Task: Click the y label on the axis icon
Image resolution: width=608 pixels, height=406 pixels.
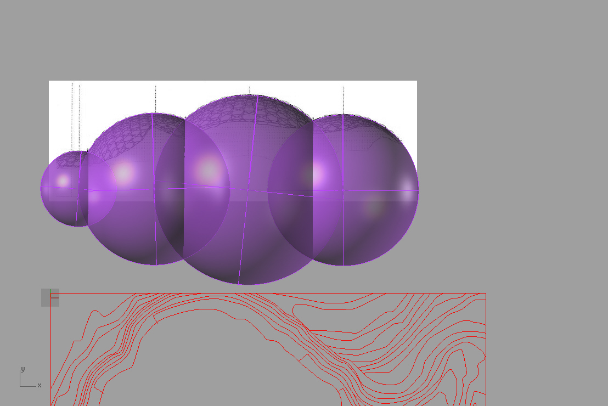Action: point(22,369)
